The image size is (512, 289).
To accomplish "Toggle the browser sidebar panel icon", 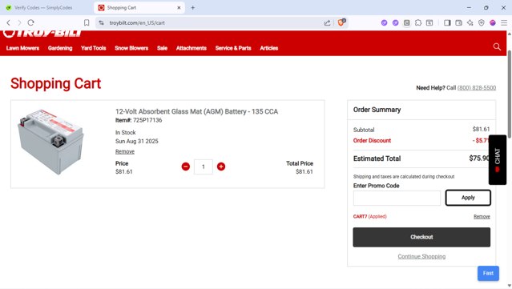I will tap(447, 22).
